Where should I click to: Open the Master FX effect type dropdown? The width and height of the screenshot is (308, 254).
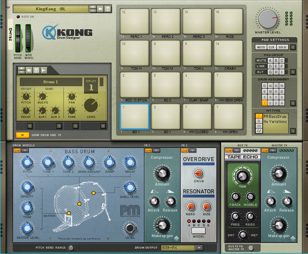coord(273,151)
